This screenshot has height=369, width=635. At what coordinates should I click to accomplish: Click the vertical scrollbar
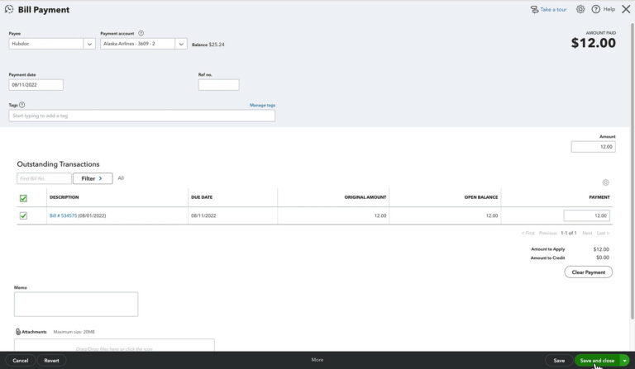633,170
